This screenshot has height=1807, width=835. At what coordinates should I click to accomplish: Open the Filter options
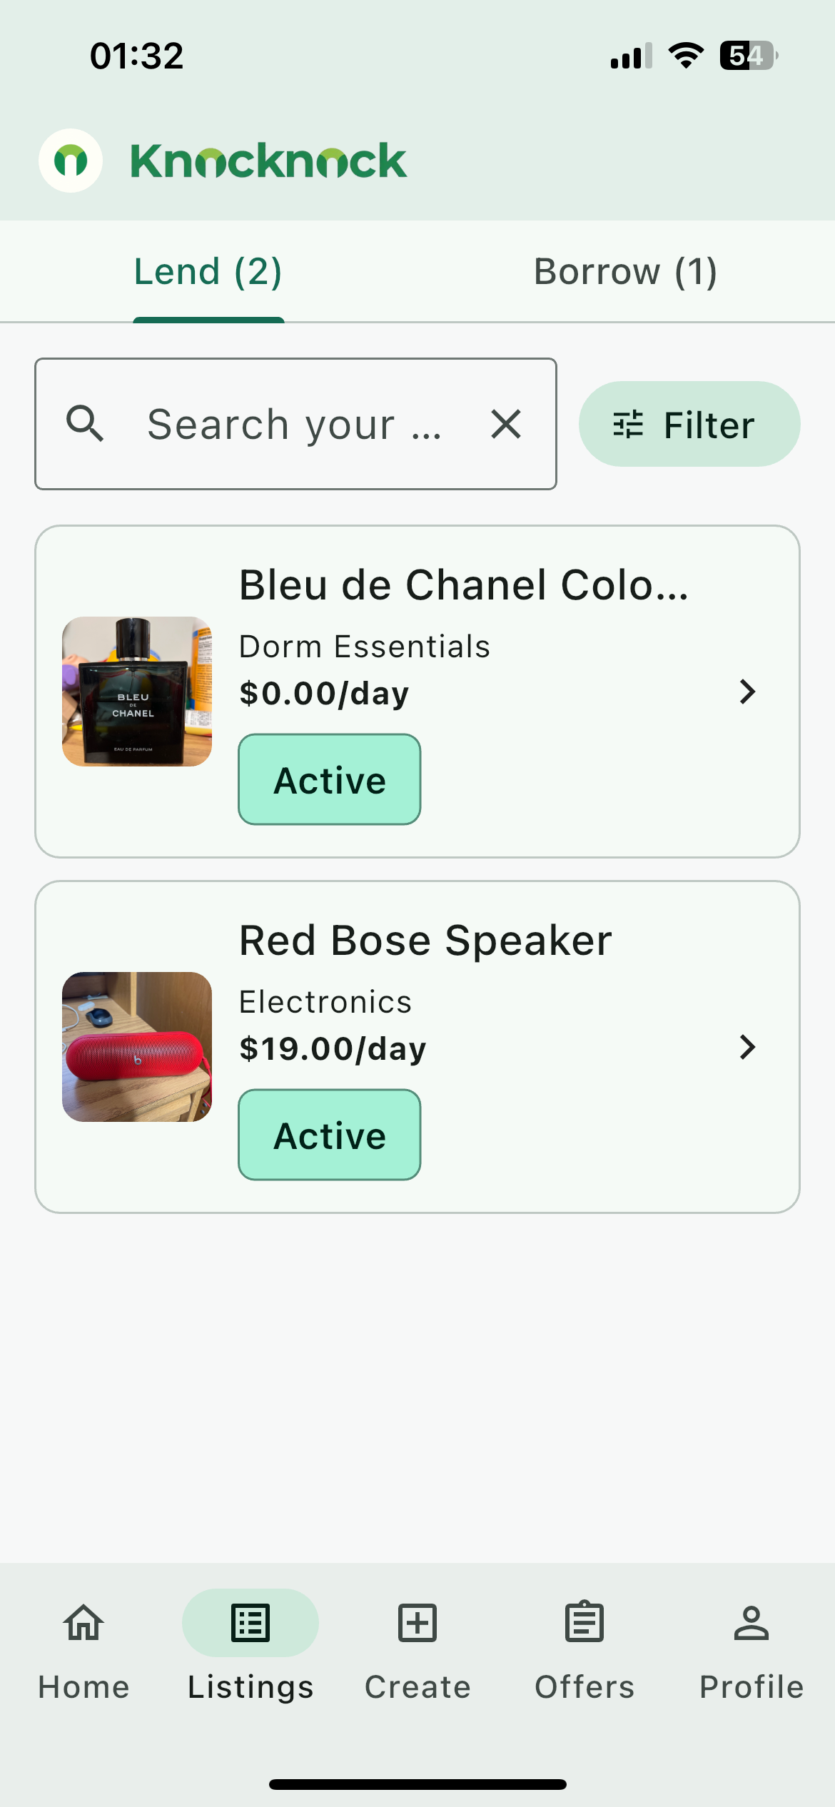click(689, 424)
